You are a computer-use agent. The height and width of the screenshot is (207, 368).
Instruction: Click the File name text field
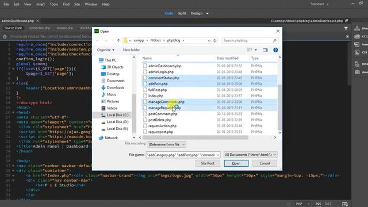tap(181, 155)
